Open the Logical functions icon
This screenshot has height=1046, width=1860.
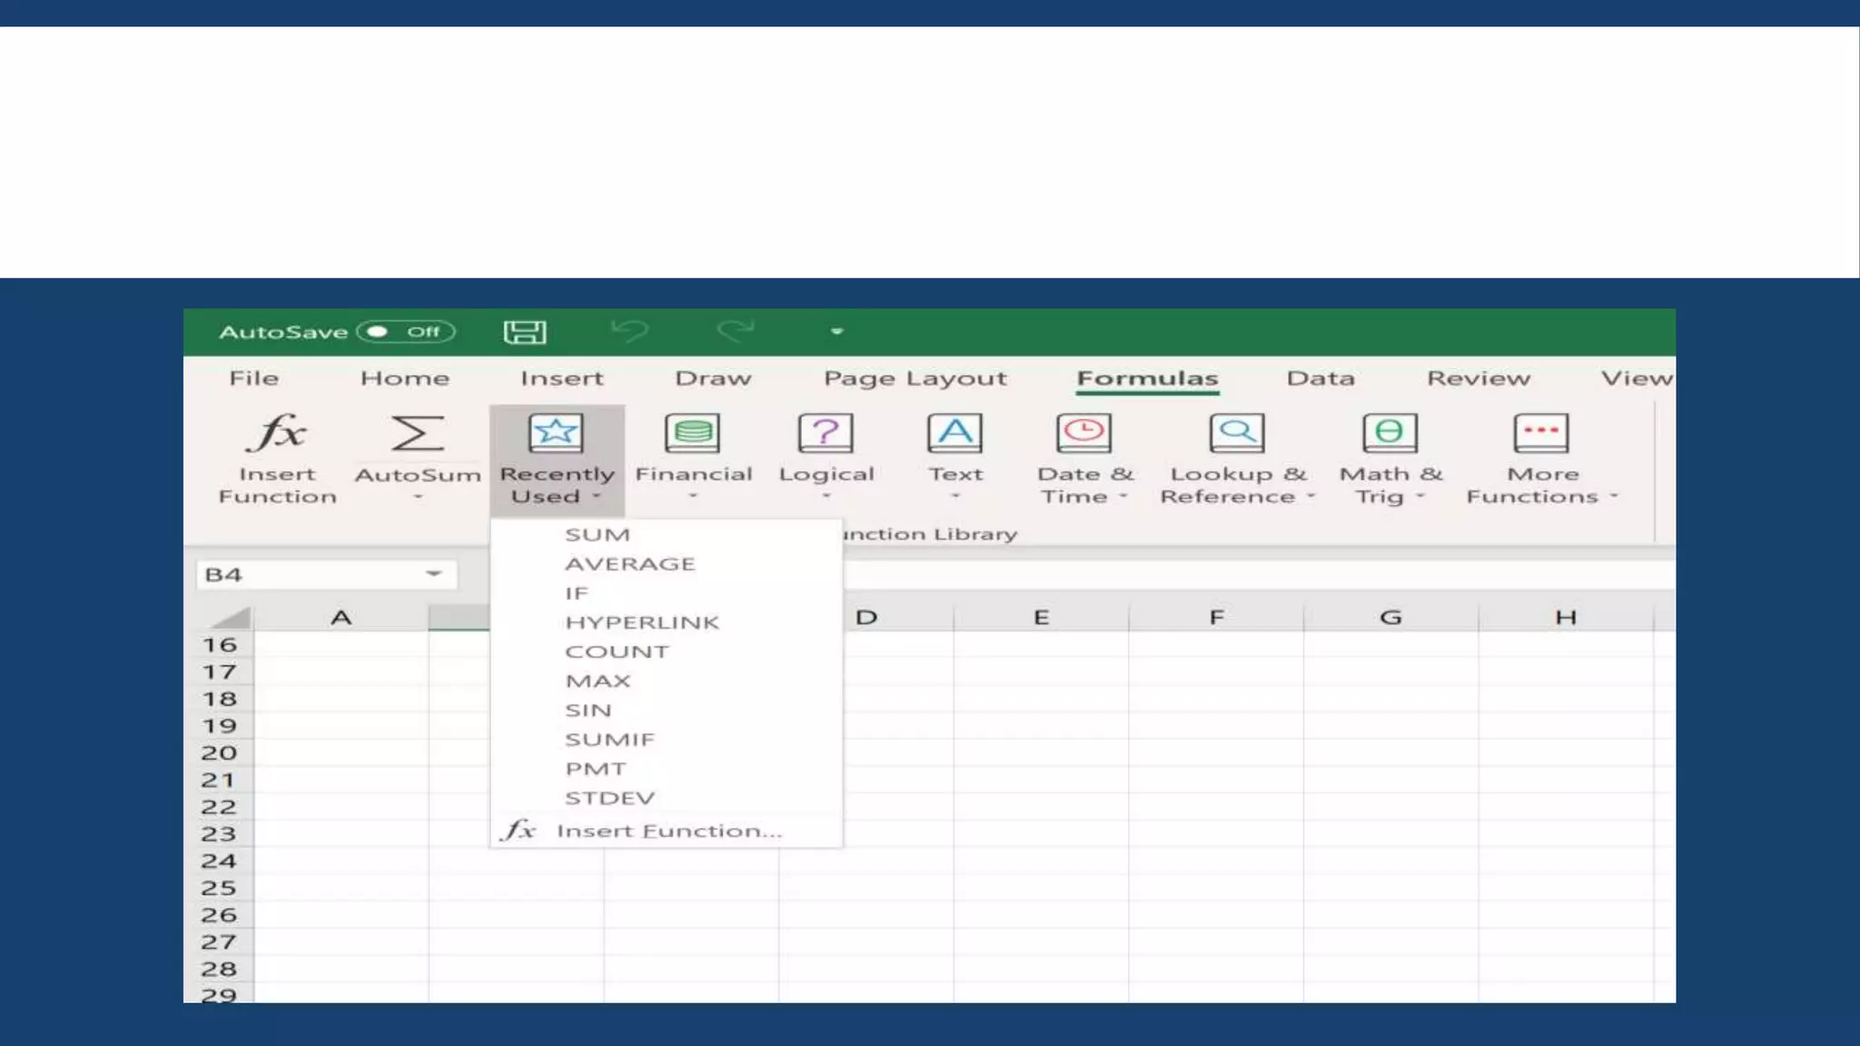click(826, 434)
